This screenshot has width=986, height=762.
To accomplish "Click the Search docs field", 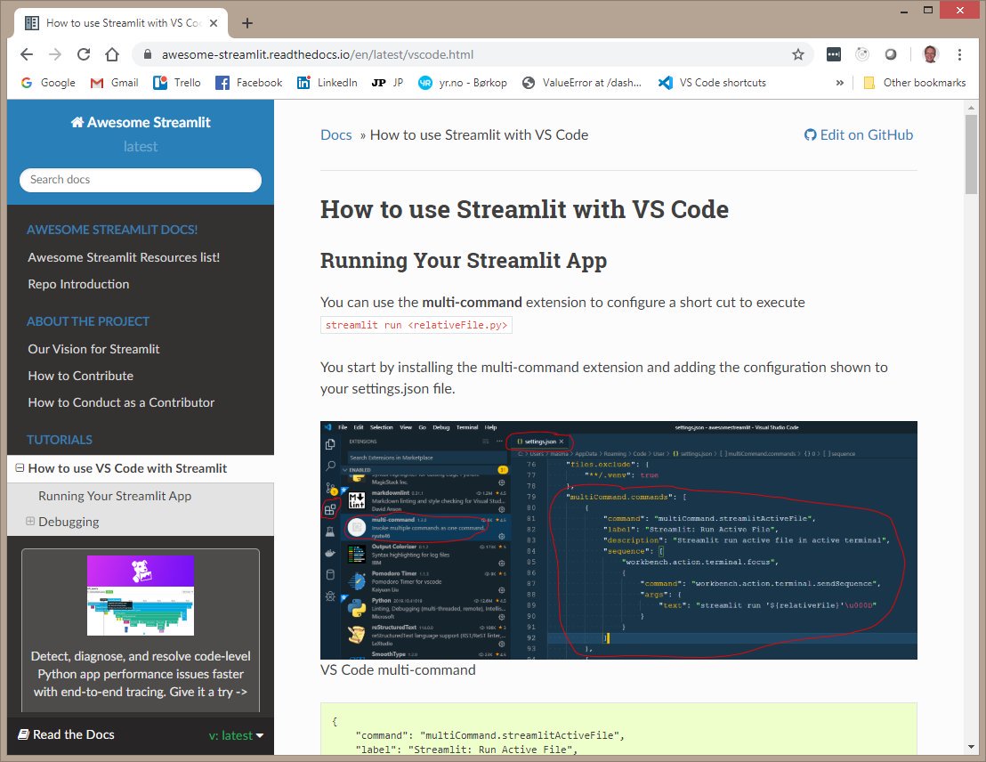I will [x=141, y=179].
